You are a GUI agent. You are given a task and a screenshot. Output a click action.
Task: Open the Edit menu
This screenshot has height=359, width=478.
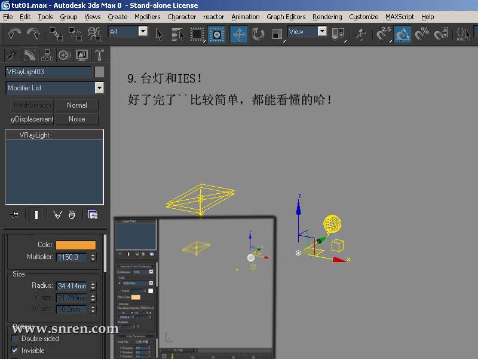point(25,17)
